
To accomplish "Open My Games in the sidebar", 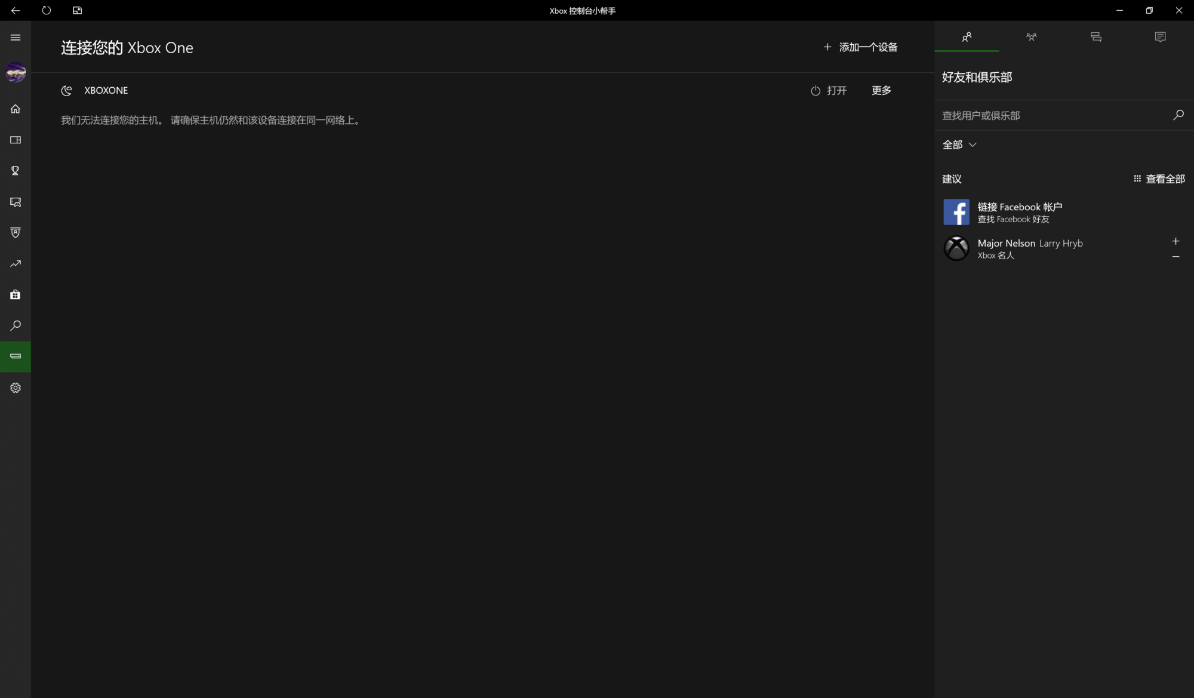I will coord(16,140).
